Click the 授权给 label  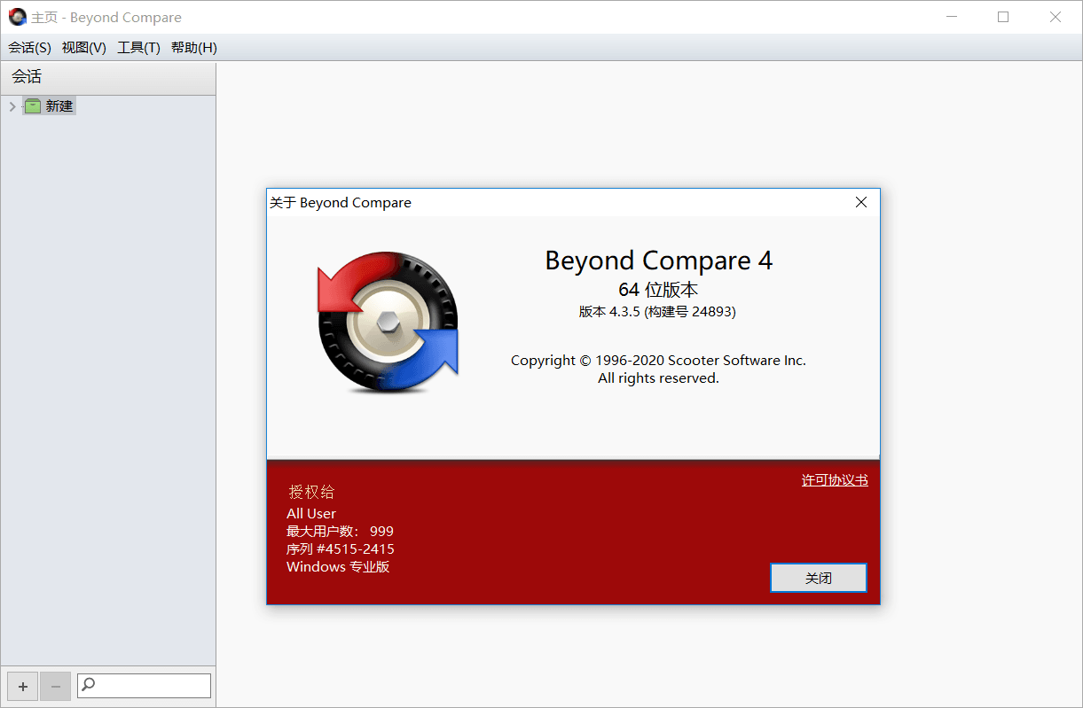click(x=311, y=492)
